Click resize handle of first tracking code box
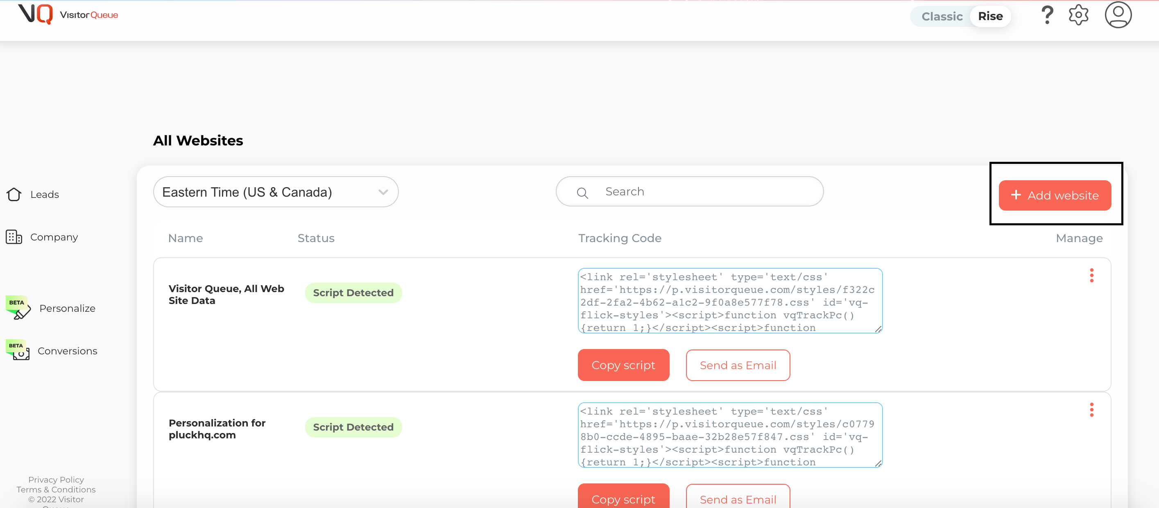The height and width of the screenshot is (508, 1159). tap(878, 329)
